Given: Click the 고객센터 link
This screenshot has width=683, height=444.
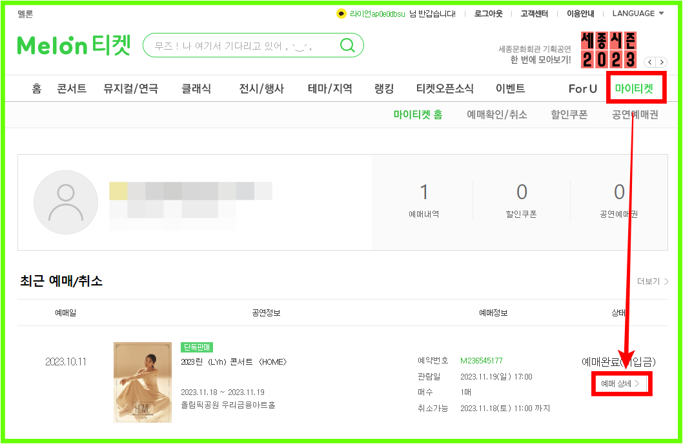Looking at the screenshot, I should pyautogui.click(x=535, y=14).
